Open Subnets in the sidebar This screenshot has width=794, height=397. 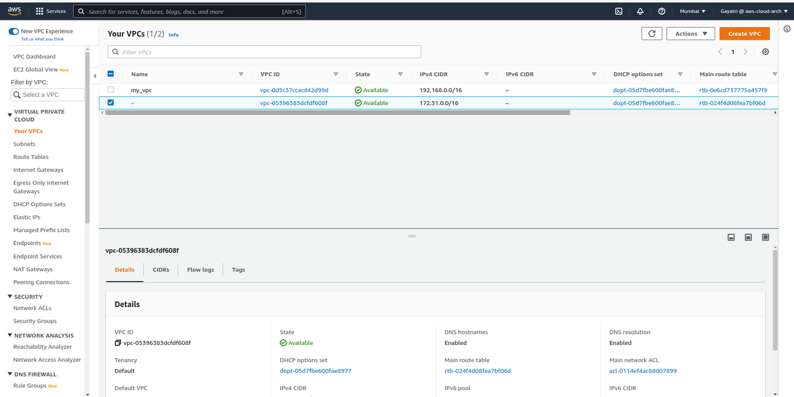tap(25, 144)
